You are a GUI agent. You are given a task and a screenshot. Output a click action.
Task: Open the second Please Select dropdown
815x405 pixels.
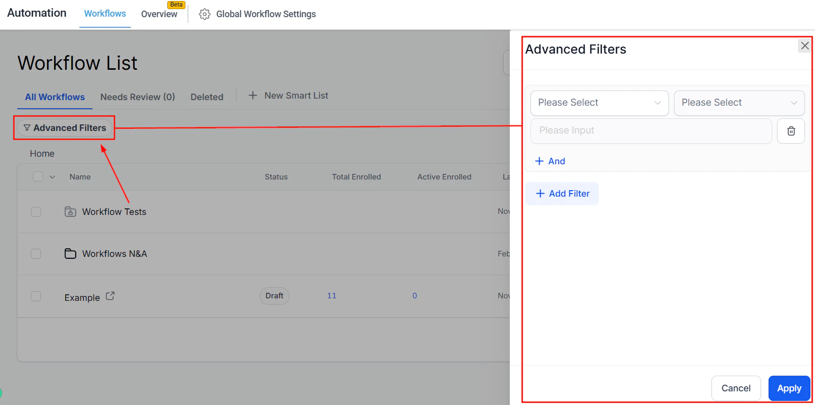click(739, 103)
